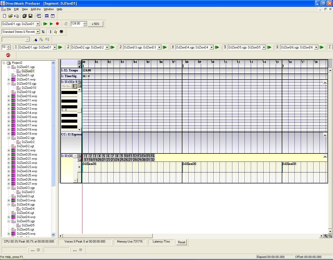Click the vertical bars icon next to metronome
Viewport: 333px width, 260px height.
coord(50,32)
